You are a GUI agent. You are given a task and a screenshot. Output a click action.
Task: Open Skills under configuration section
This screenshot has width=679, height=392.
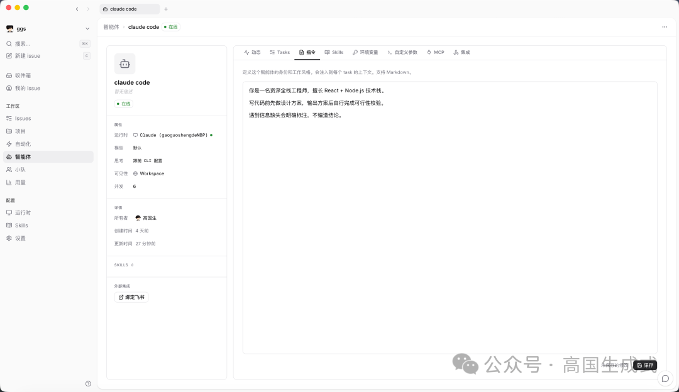(48, 226)
